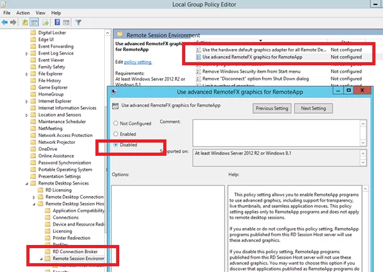Click the Game Explorer folder icon
Viewport: 383px width, 272px height.
33,87
